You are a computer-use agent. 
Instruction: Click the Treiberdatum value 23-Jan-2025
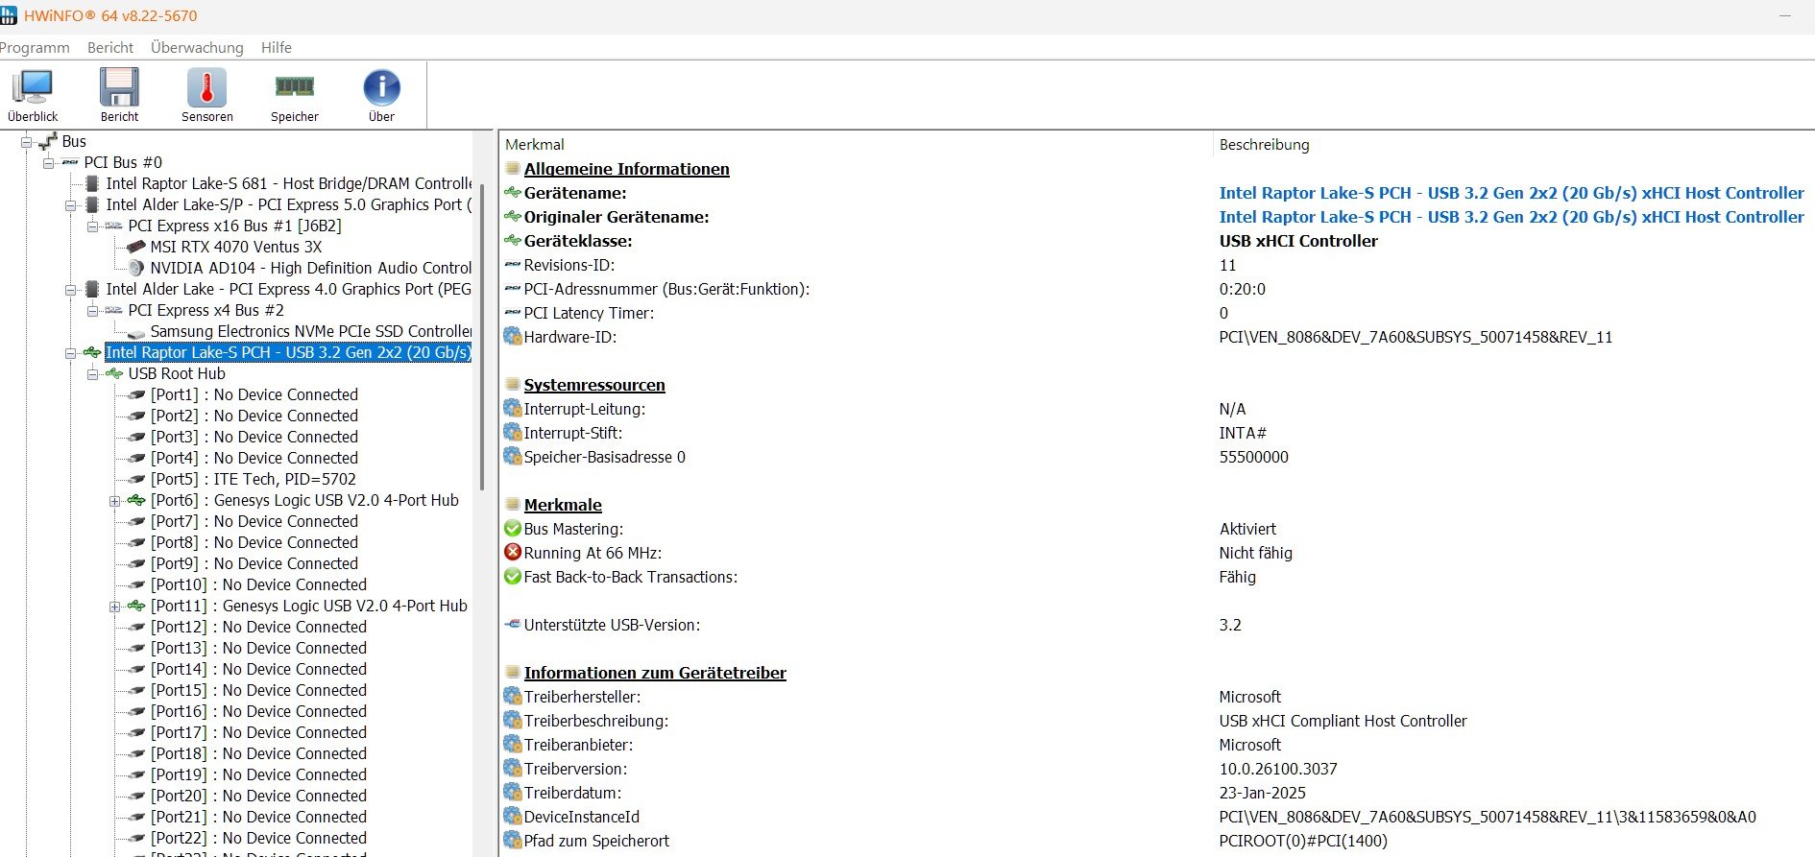point(1262,793)
